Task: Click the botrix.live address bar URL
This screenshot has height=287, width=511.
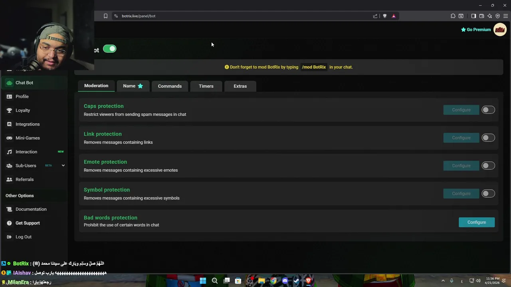Action: tap(139, 16)
